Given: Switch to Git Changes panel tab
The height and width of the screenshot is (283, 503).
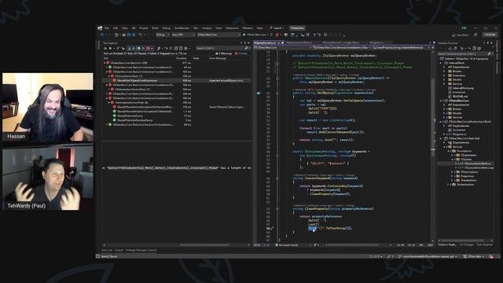Looking at the screenshot, I should click(x=467, y=244).
